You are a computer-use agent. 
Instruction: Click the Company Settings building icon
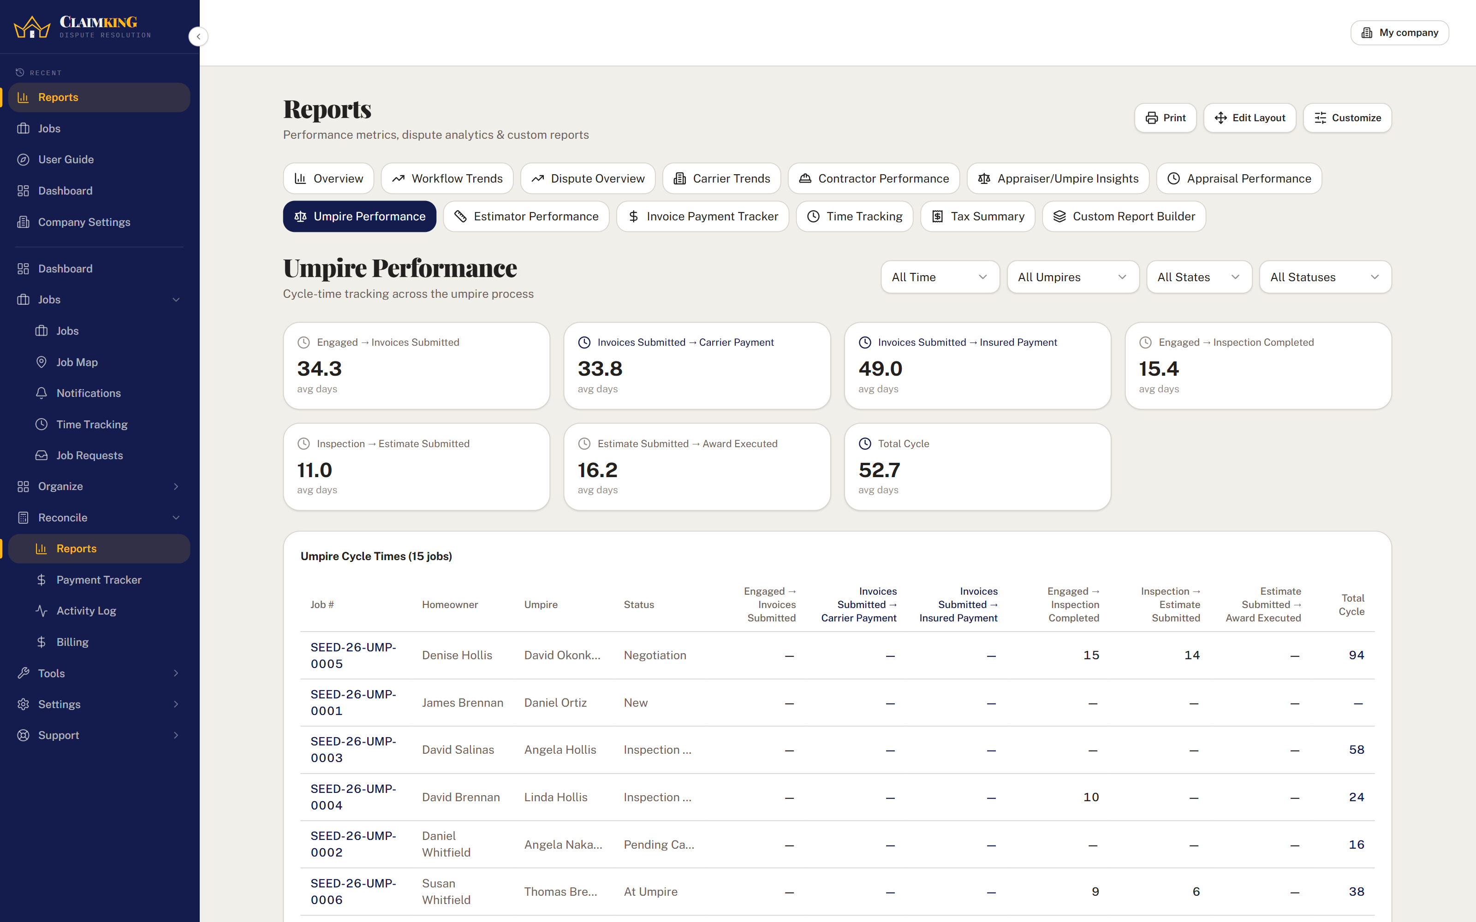(x=23, y=222)
